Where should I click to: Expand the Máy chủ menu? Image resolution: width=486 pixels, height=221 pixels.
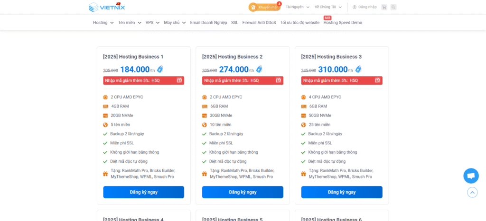coord(175,23)
